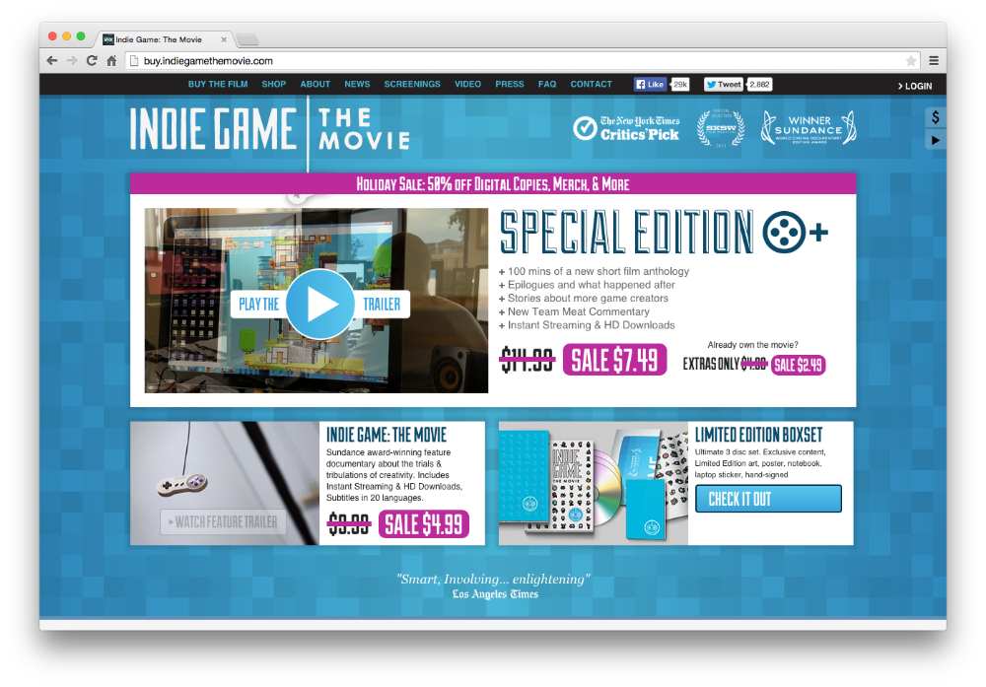The width and height of the screenshot is (986, 687).
Task: Open a new browser tab
Action: click(x=247, y=40)
